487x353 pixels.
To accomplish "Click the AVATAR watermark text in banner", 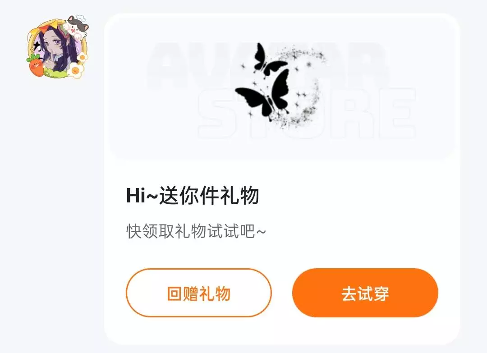I will click(x=267, y=64).
